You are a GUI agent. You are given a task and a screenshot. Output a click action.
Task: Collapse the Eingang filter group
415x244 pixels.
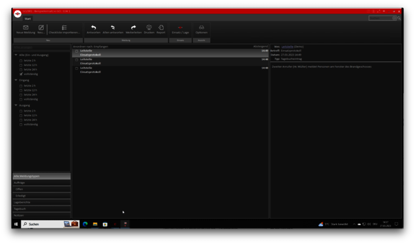pyautogui.click(x=16, y=80)
